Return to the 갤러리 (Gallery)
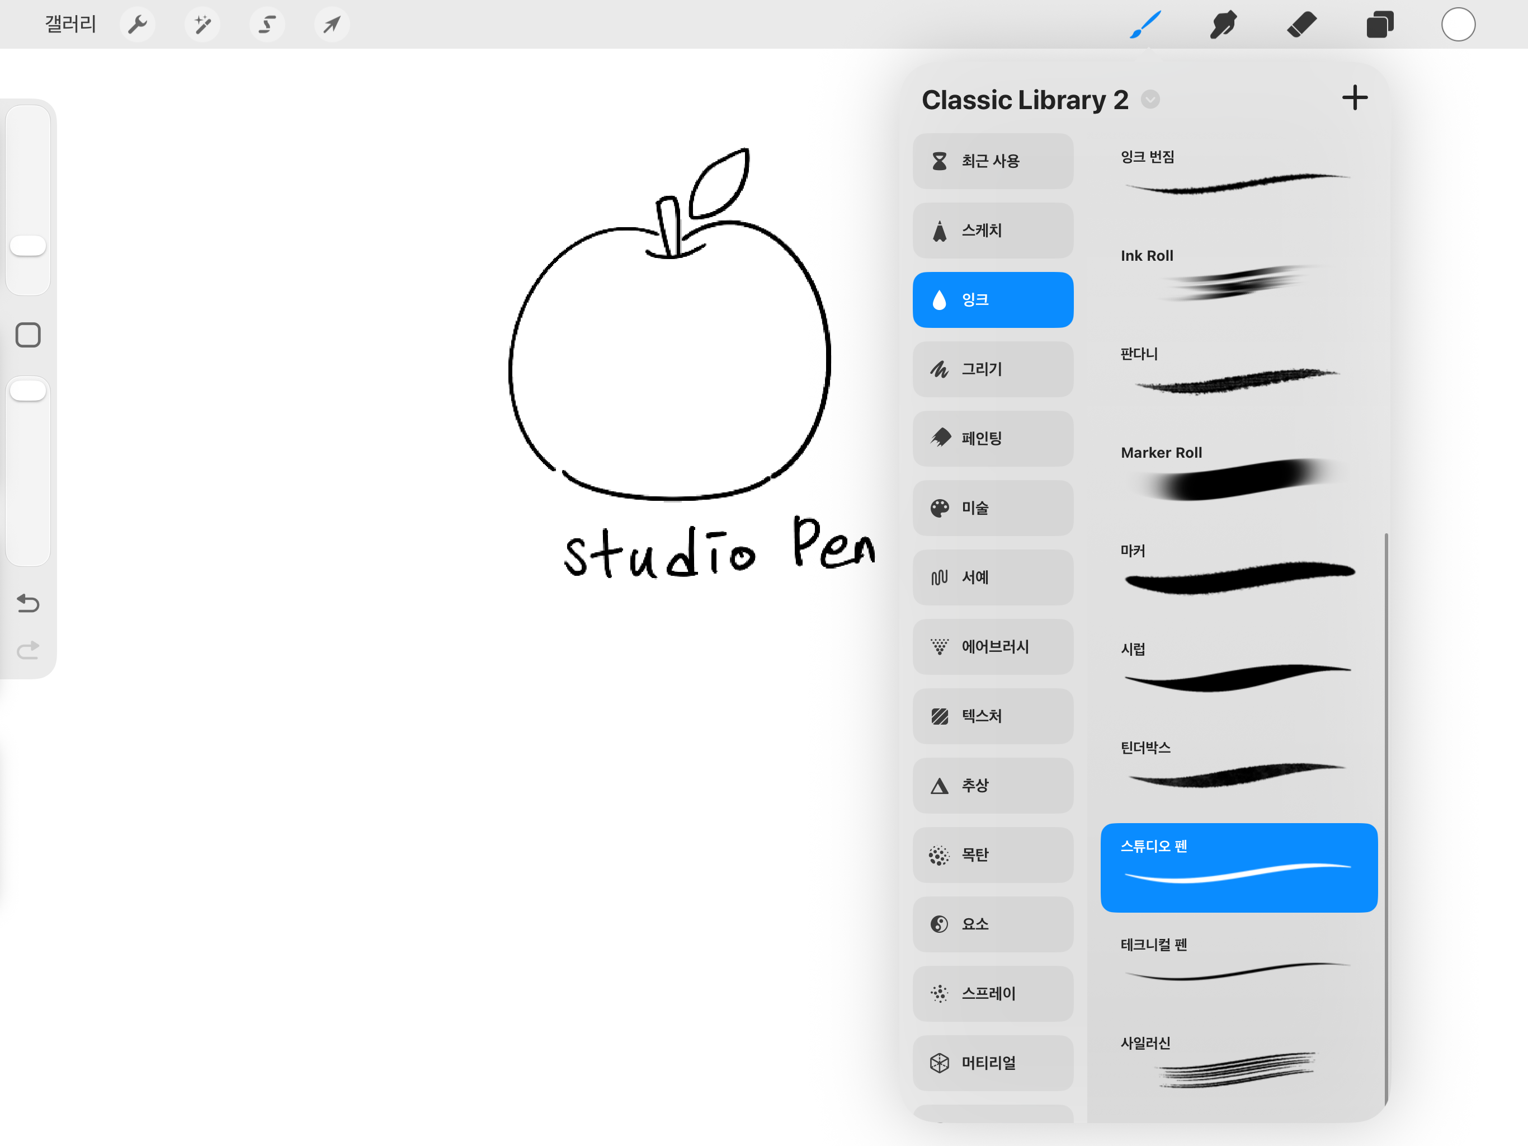 coord(70,25)
